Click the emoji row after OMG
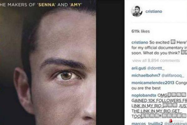 [177, 95]
